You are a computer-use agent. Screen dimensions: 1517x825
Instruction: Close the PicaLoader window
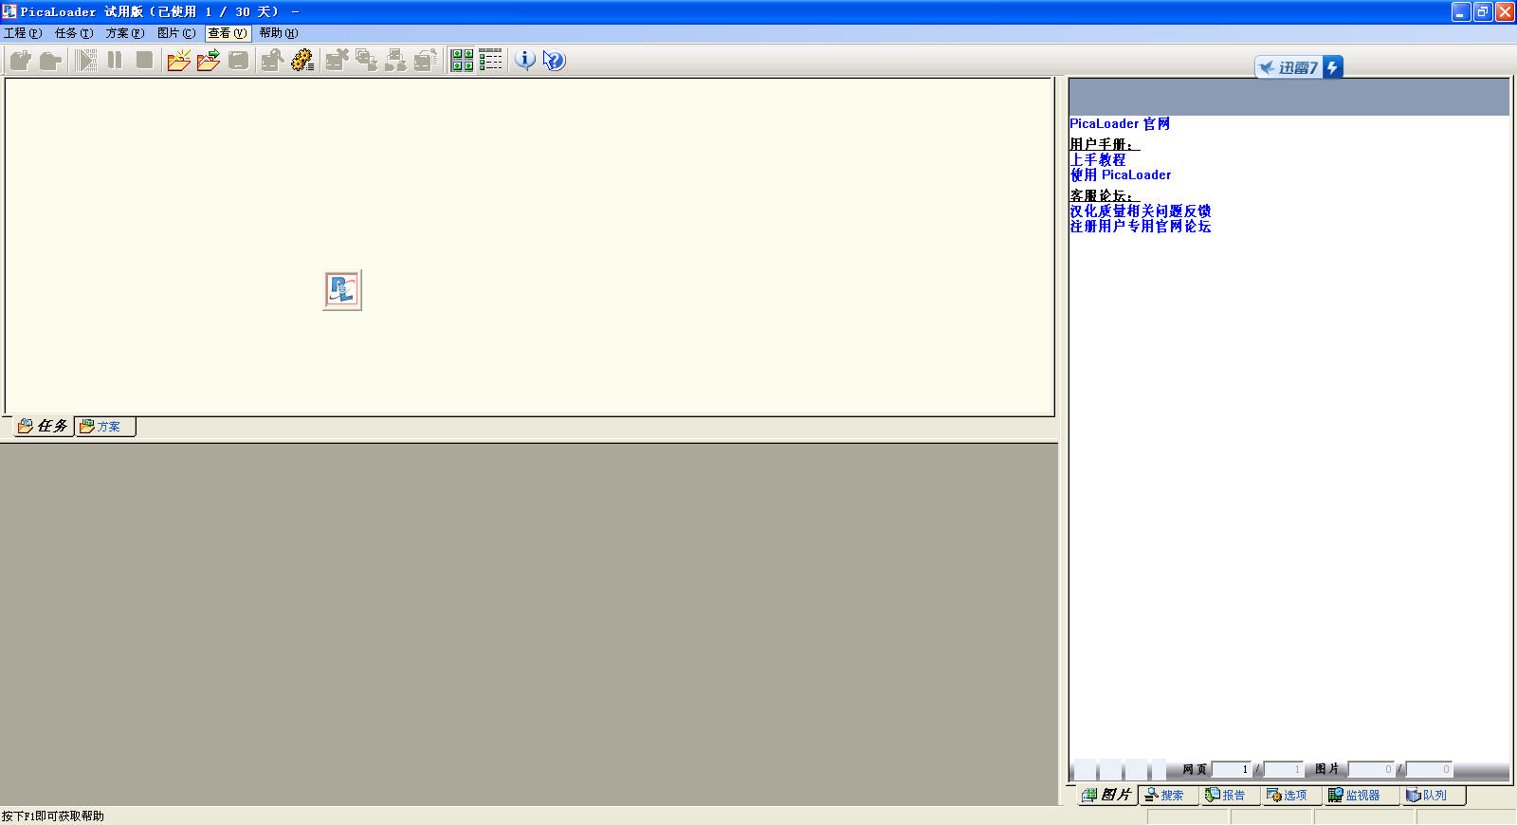[x=1505, y=11]
